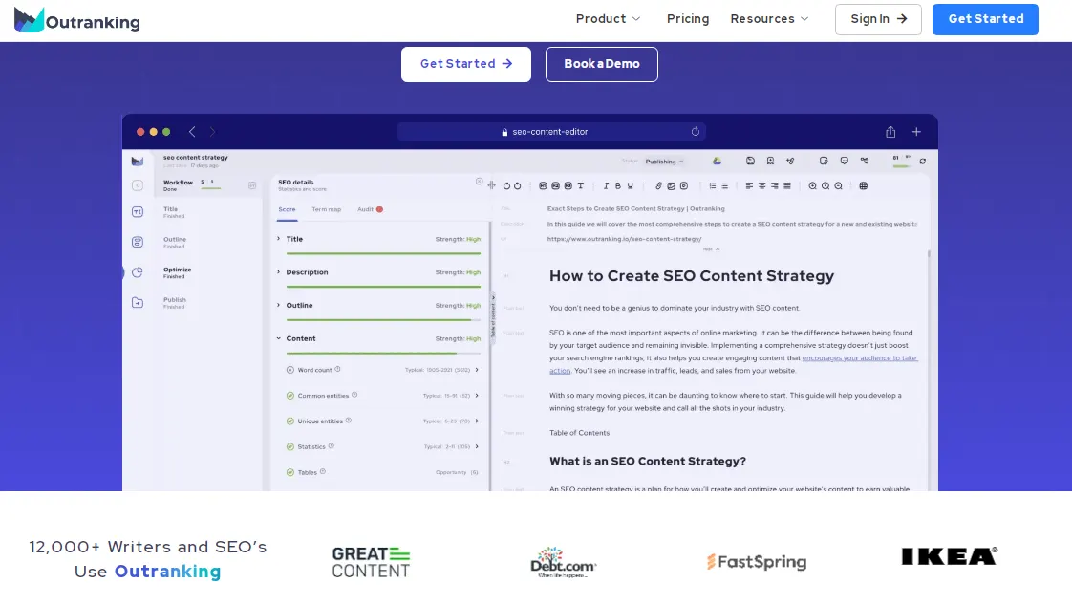
Task: Open Common entities details arrow
Action: [x=477, y=395]
